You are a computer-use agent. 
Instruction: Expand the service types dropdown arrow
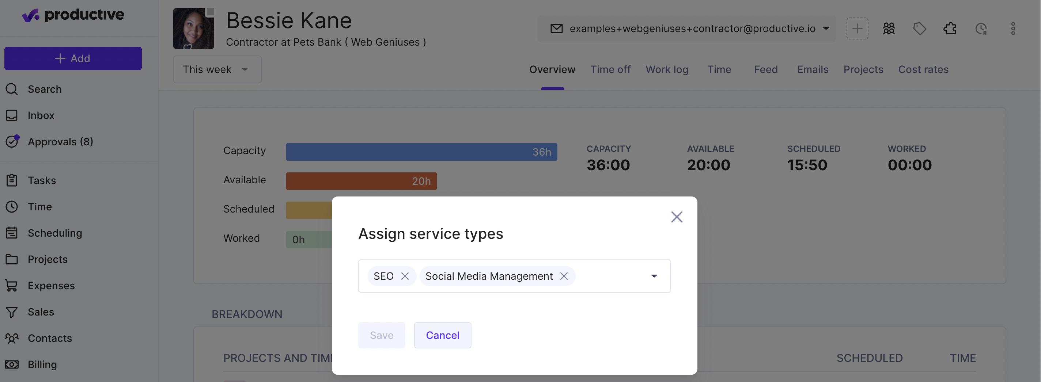click(654, 276)
